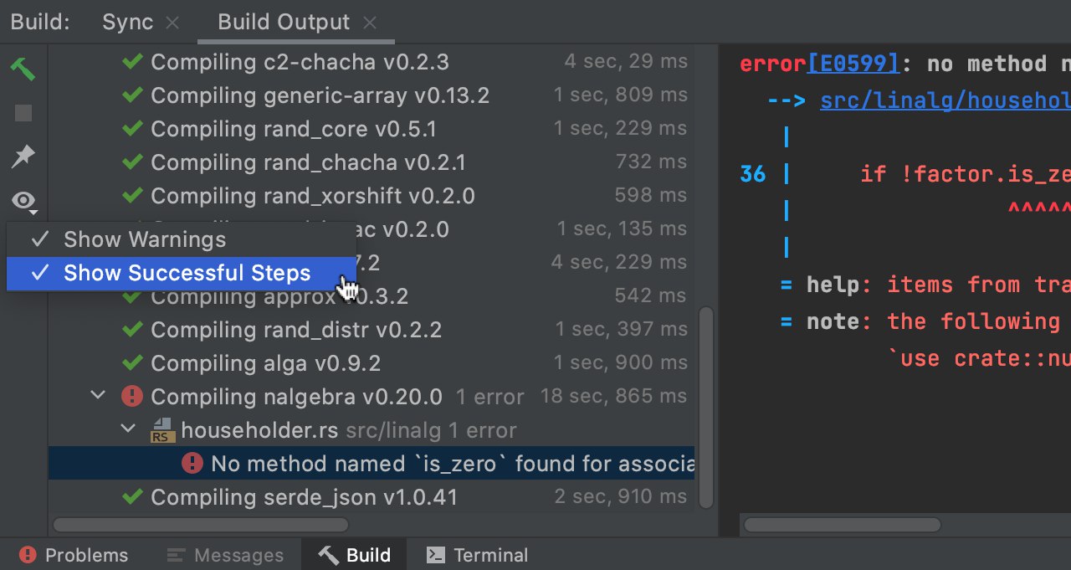Click the green hammer build icon
1071x570 pixels.
(x=23, y=69)
